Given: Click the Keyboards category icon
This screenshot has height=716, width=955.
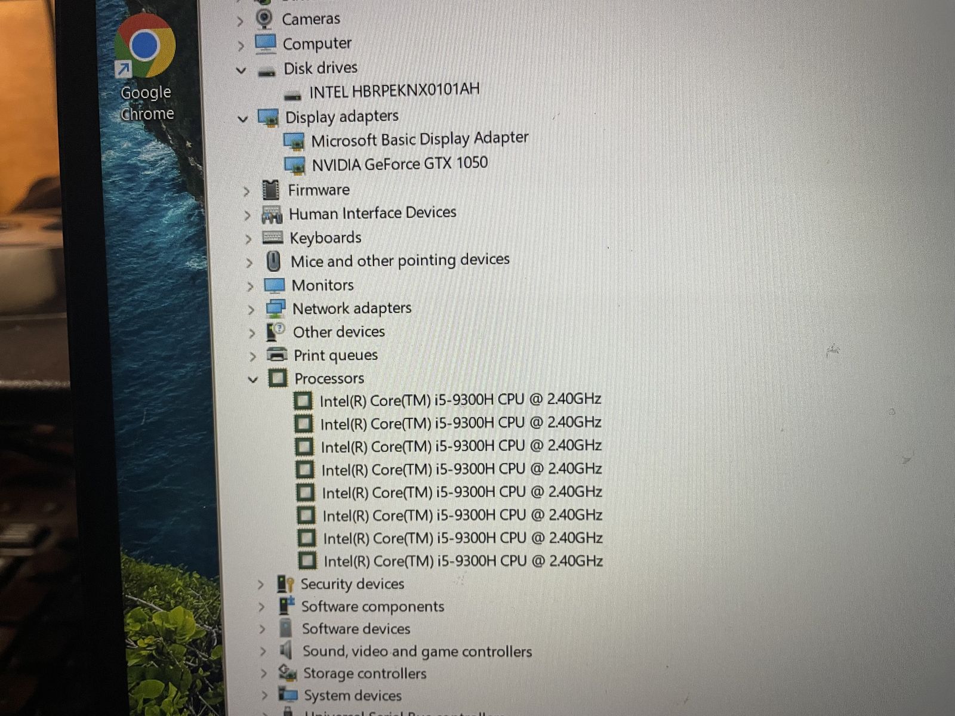Looking at the screenshot, I should pos(272,238).
